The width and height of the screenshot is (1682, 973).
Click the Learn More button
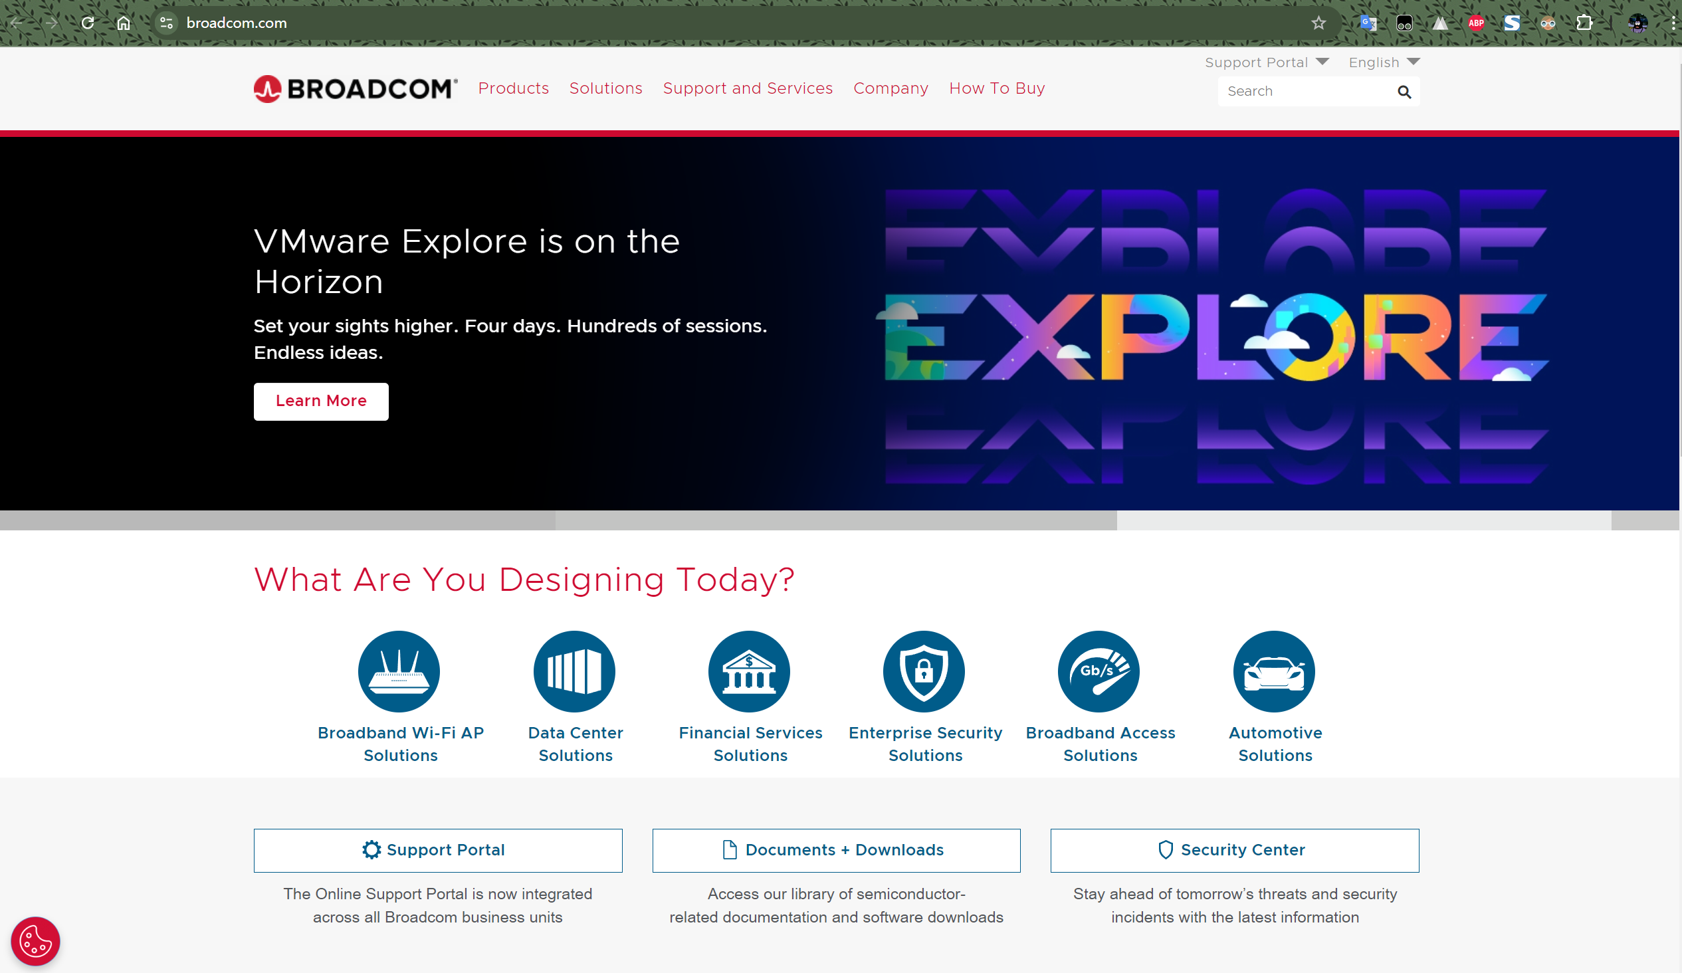pyautogui.click(x=321, y=401)
